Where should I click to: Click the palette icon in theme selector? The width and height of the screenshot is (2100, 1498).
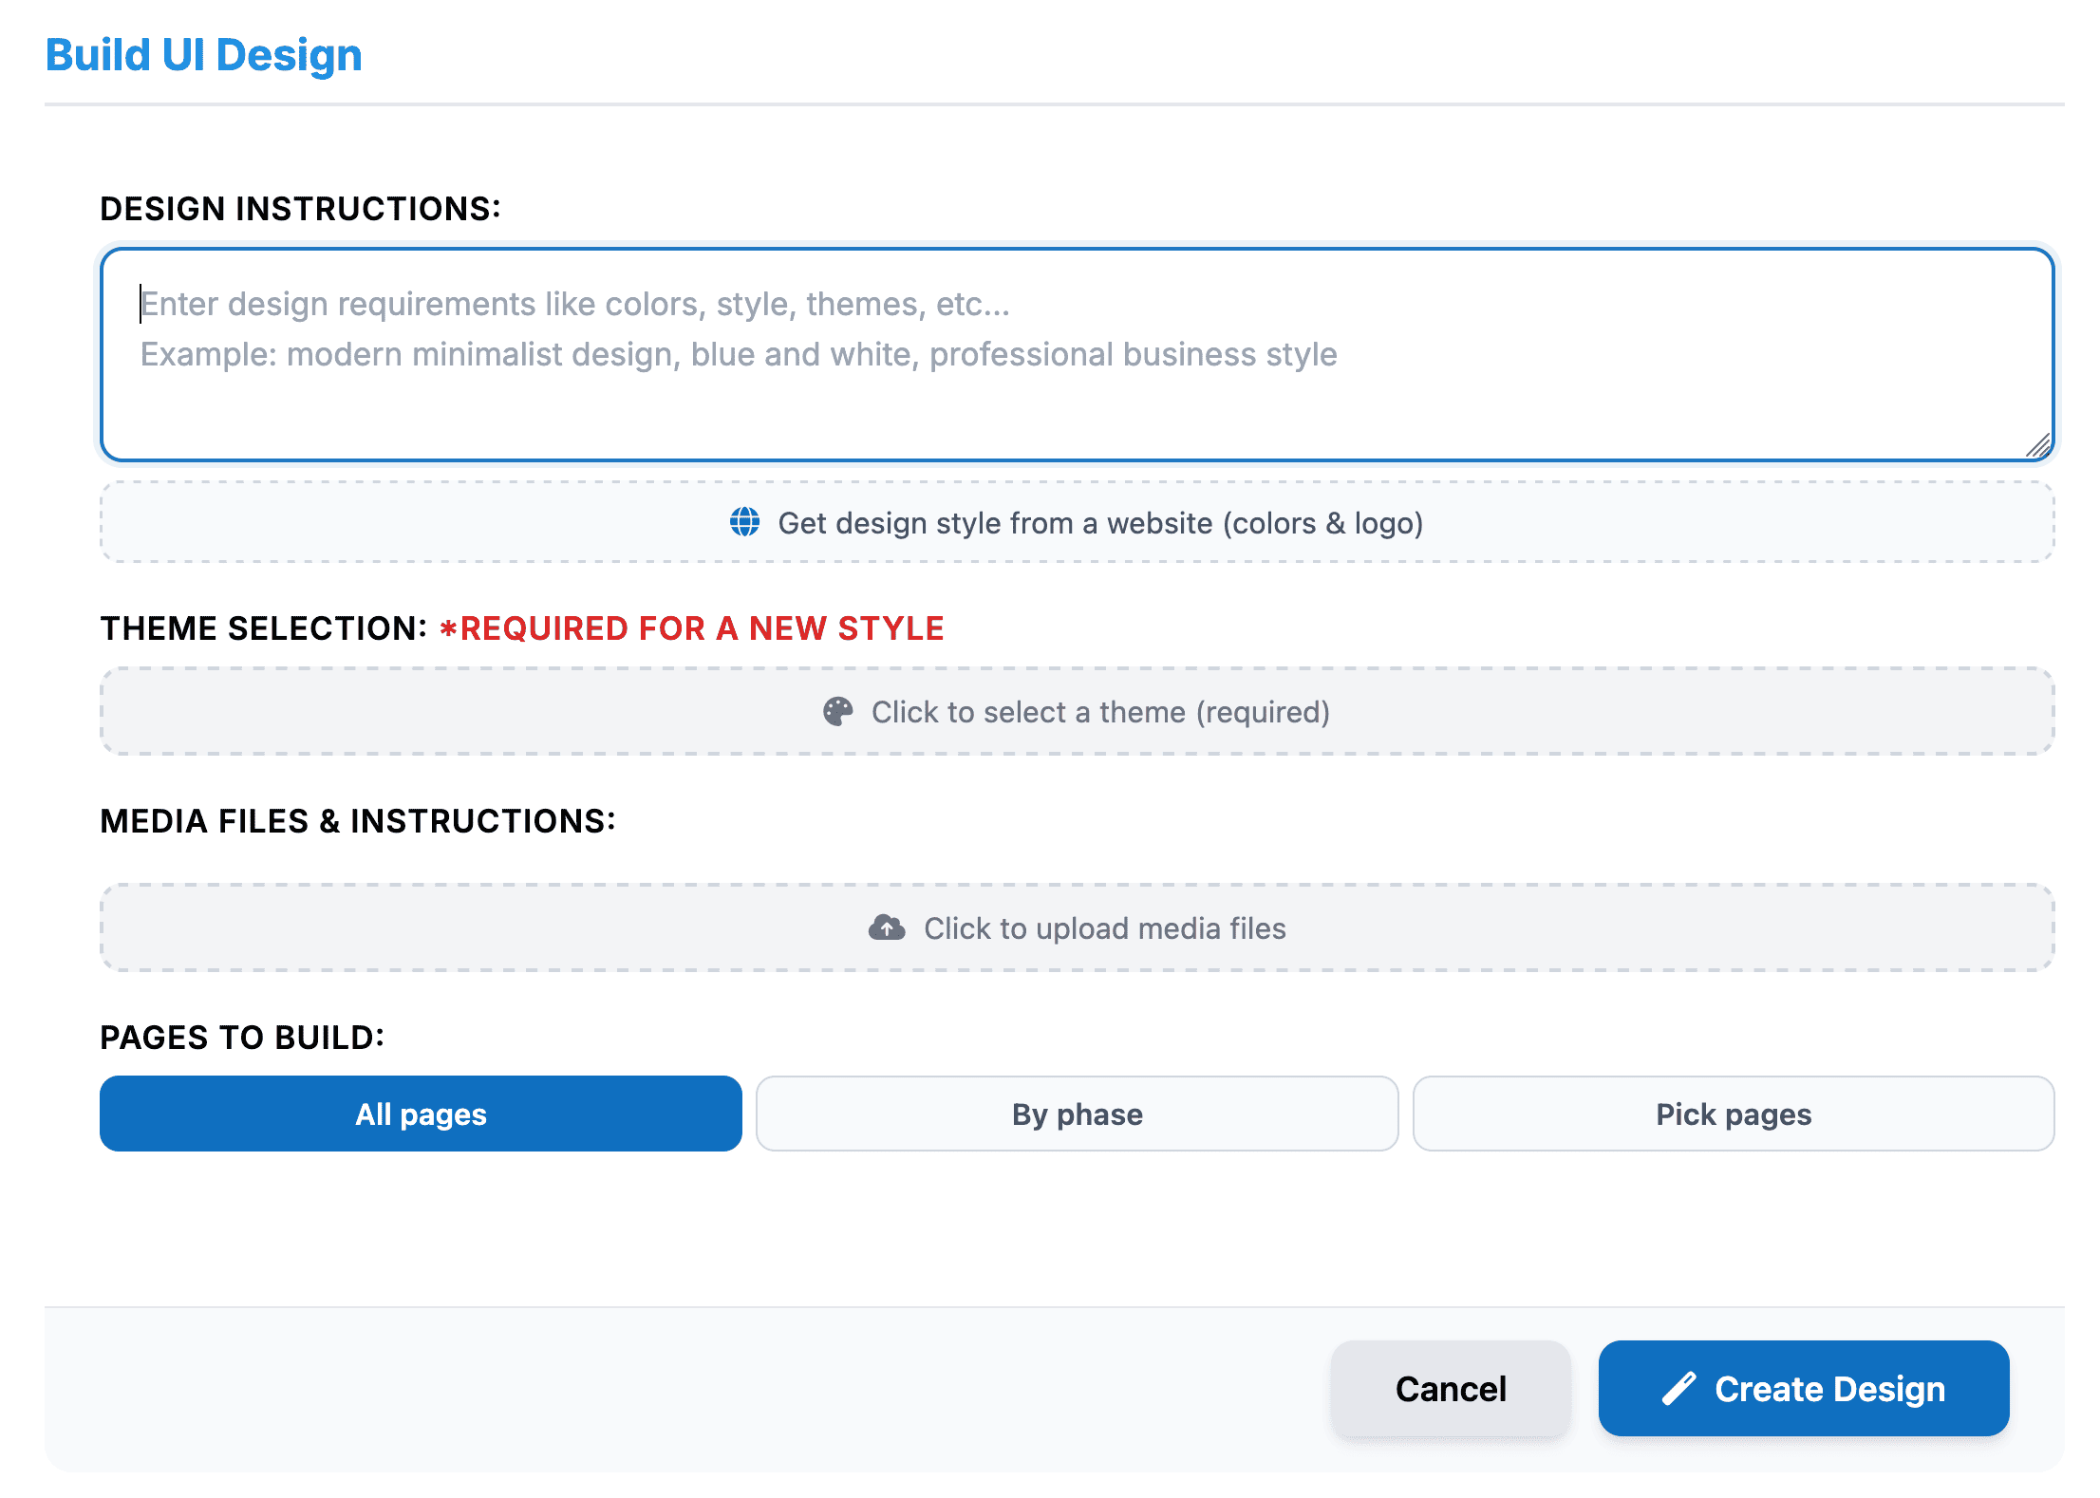837,712
